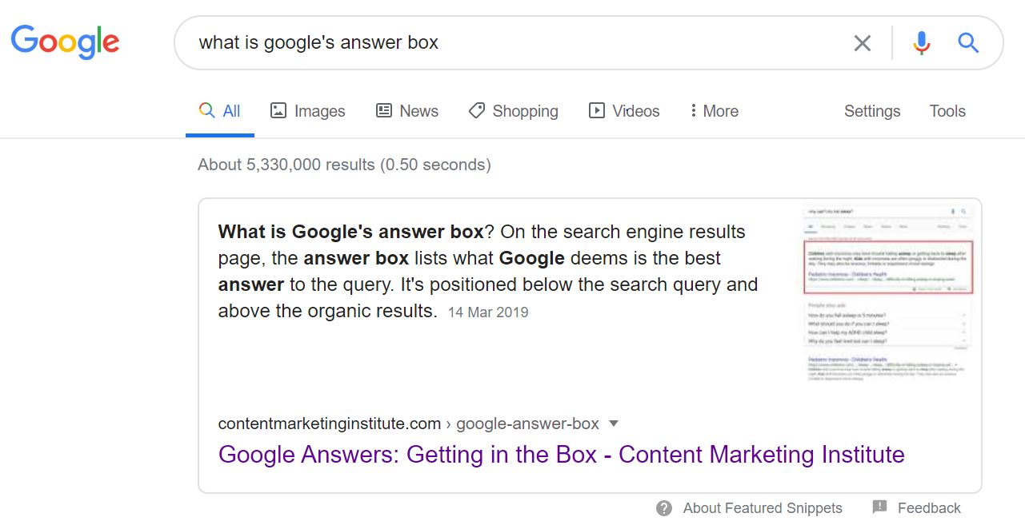The height and width of the screenshot is (529, 1025).
Task: Clear the search query with the X icon
Action: click(862, 43)
